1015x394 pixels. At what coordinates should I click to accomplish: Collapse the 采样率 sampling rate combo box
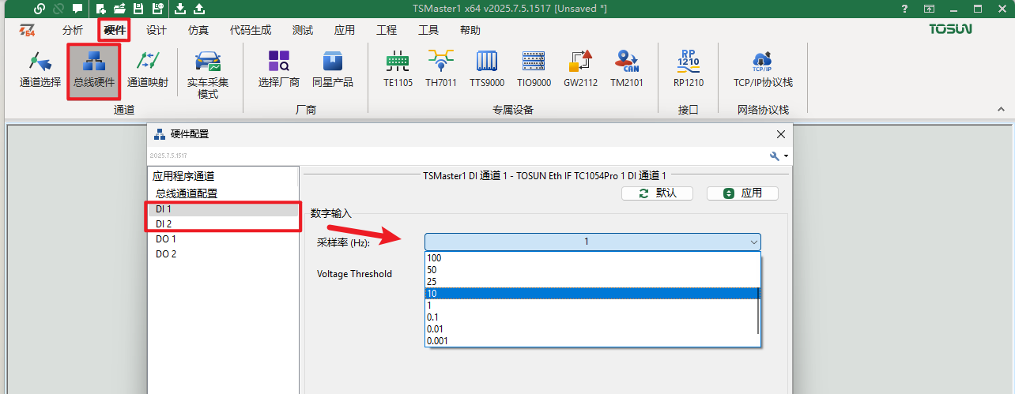593,242
